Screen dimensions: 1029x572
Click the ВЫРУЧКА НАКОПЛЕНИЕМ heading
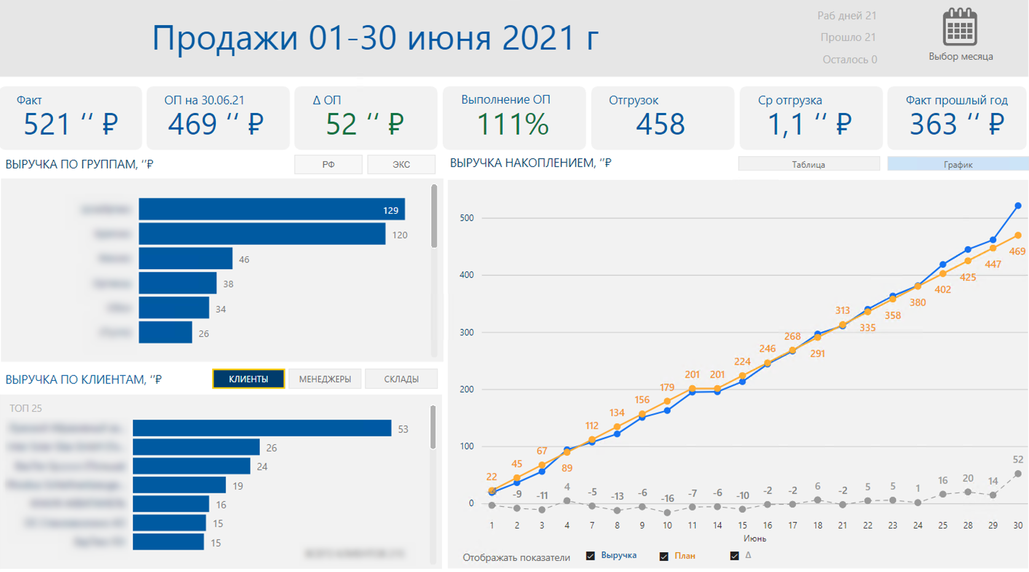tap(530, 163)
